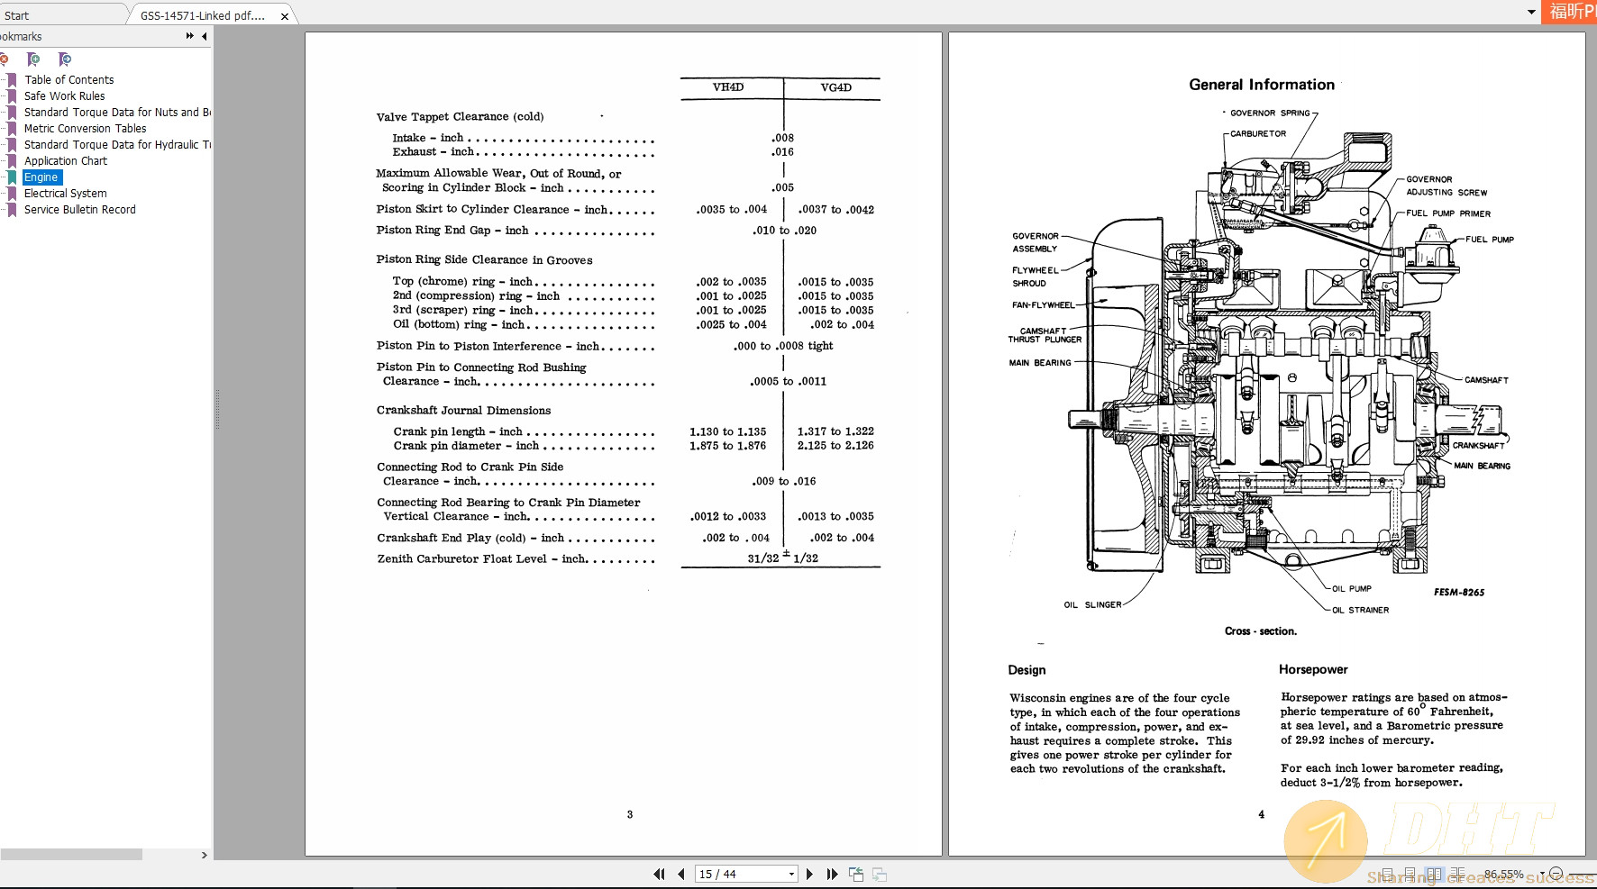Go to the previous page
The image size is (1597, 889).
[x=680, y=874]
